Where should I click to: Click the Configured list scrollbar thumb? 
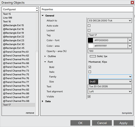click(x=37, y=83)
